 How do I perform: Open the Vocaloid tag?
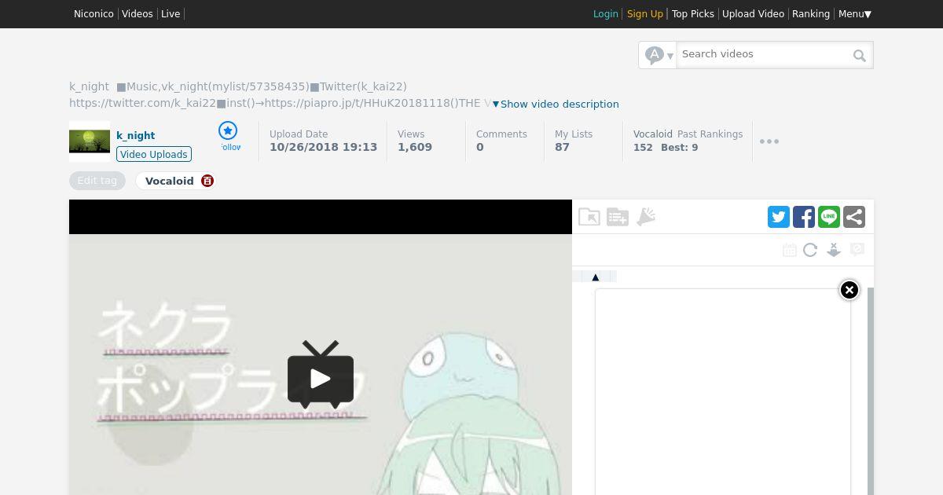[170, 181]
